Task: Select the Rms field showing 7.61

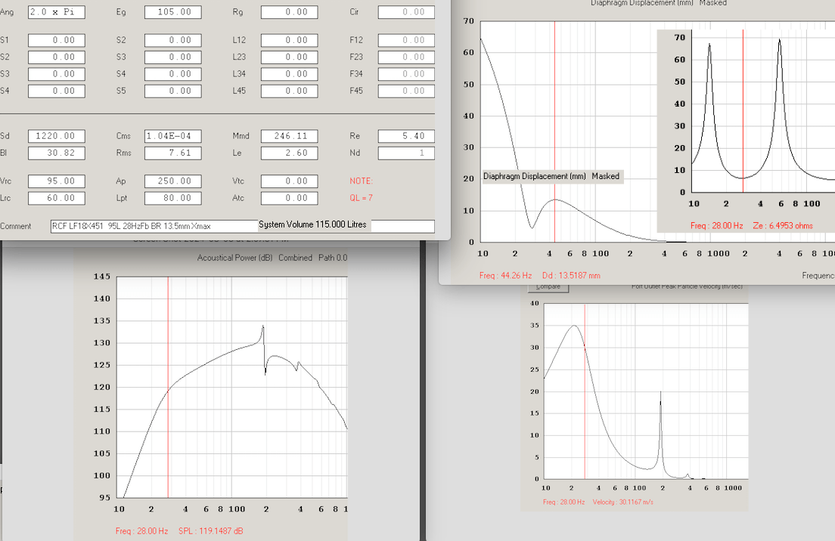Action: (x=173, y=153)
